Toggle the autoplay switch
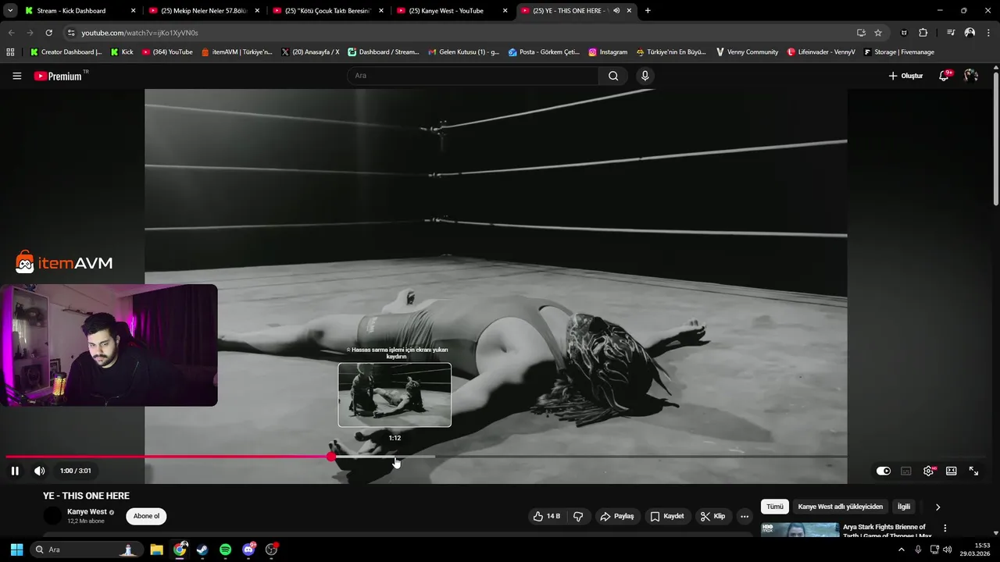This screenshot has width=1000, height=562. pyautogui.click(x=884, y=471)
